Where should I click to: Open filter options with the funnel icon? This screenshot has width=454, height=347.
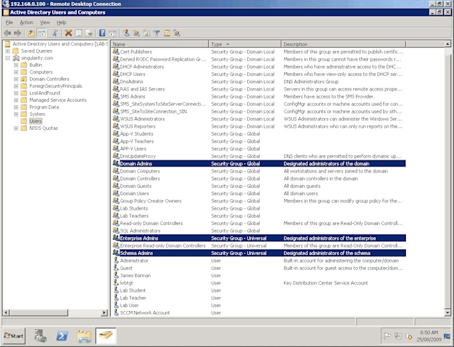(x=157, y=33)
